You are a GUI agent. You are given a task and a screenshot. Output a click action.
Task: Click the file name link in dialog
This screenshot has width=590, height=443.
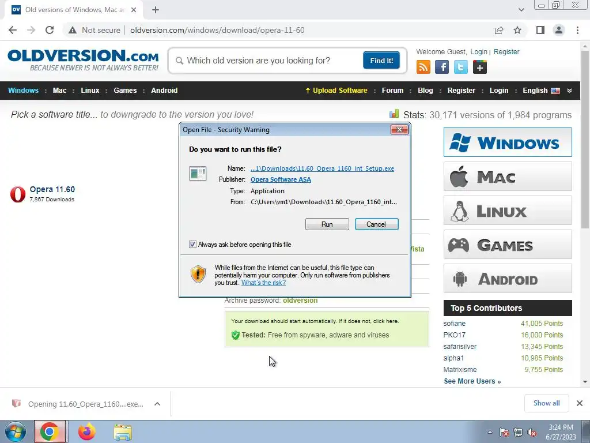[322, 168]
